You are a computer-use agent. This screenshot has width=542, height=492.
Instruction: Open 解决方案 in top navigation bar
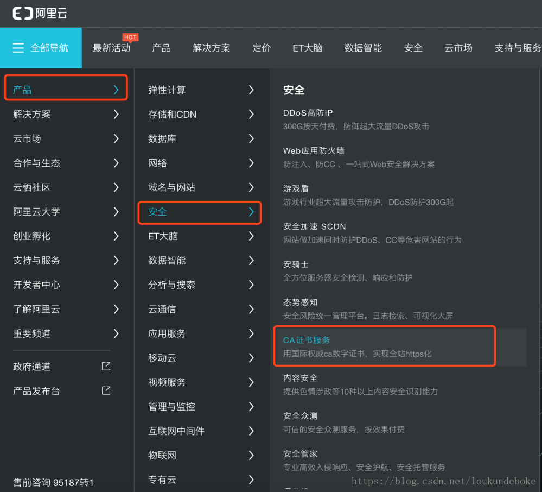coord(212,48)
